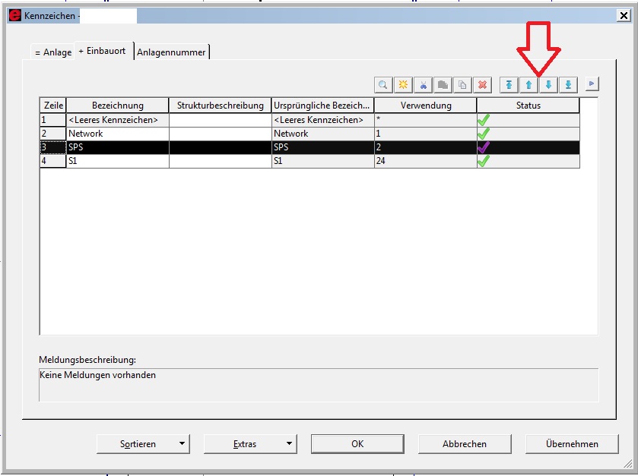Click the row number 3 cell

[x=53, y=147]
